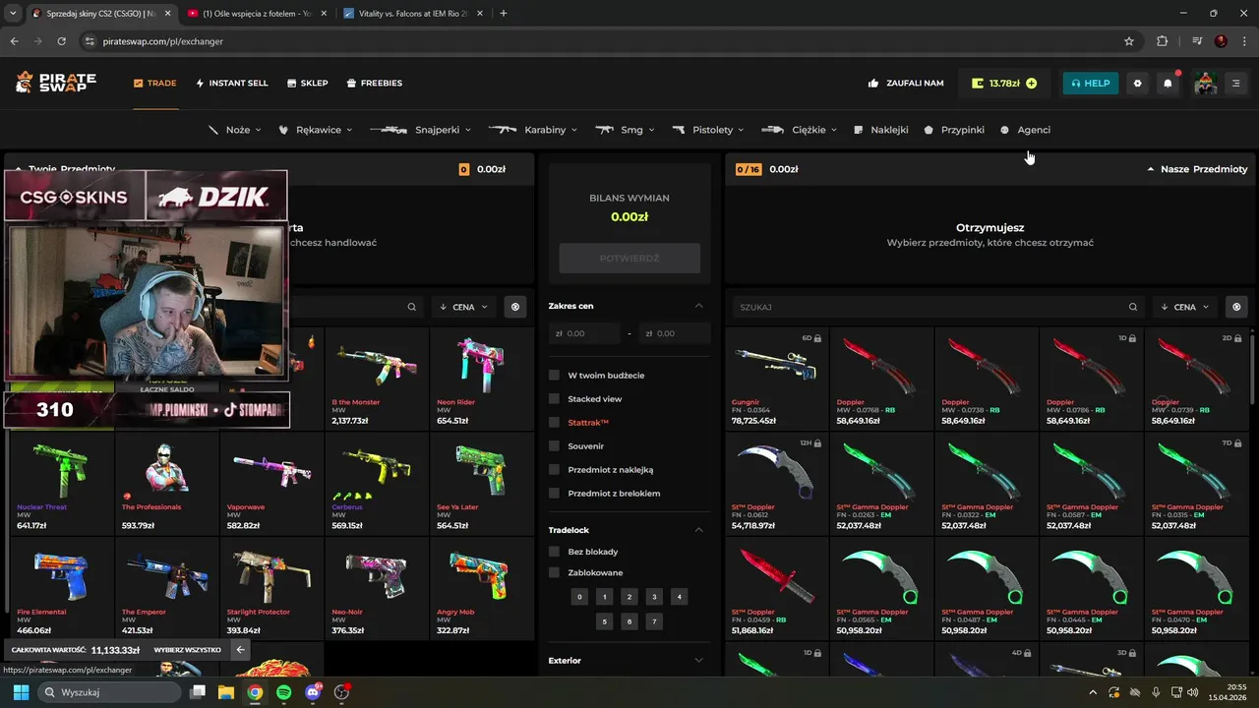
Task: Select tradelock day 0 button
Action: [579, 597]
